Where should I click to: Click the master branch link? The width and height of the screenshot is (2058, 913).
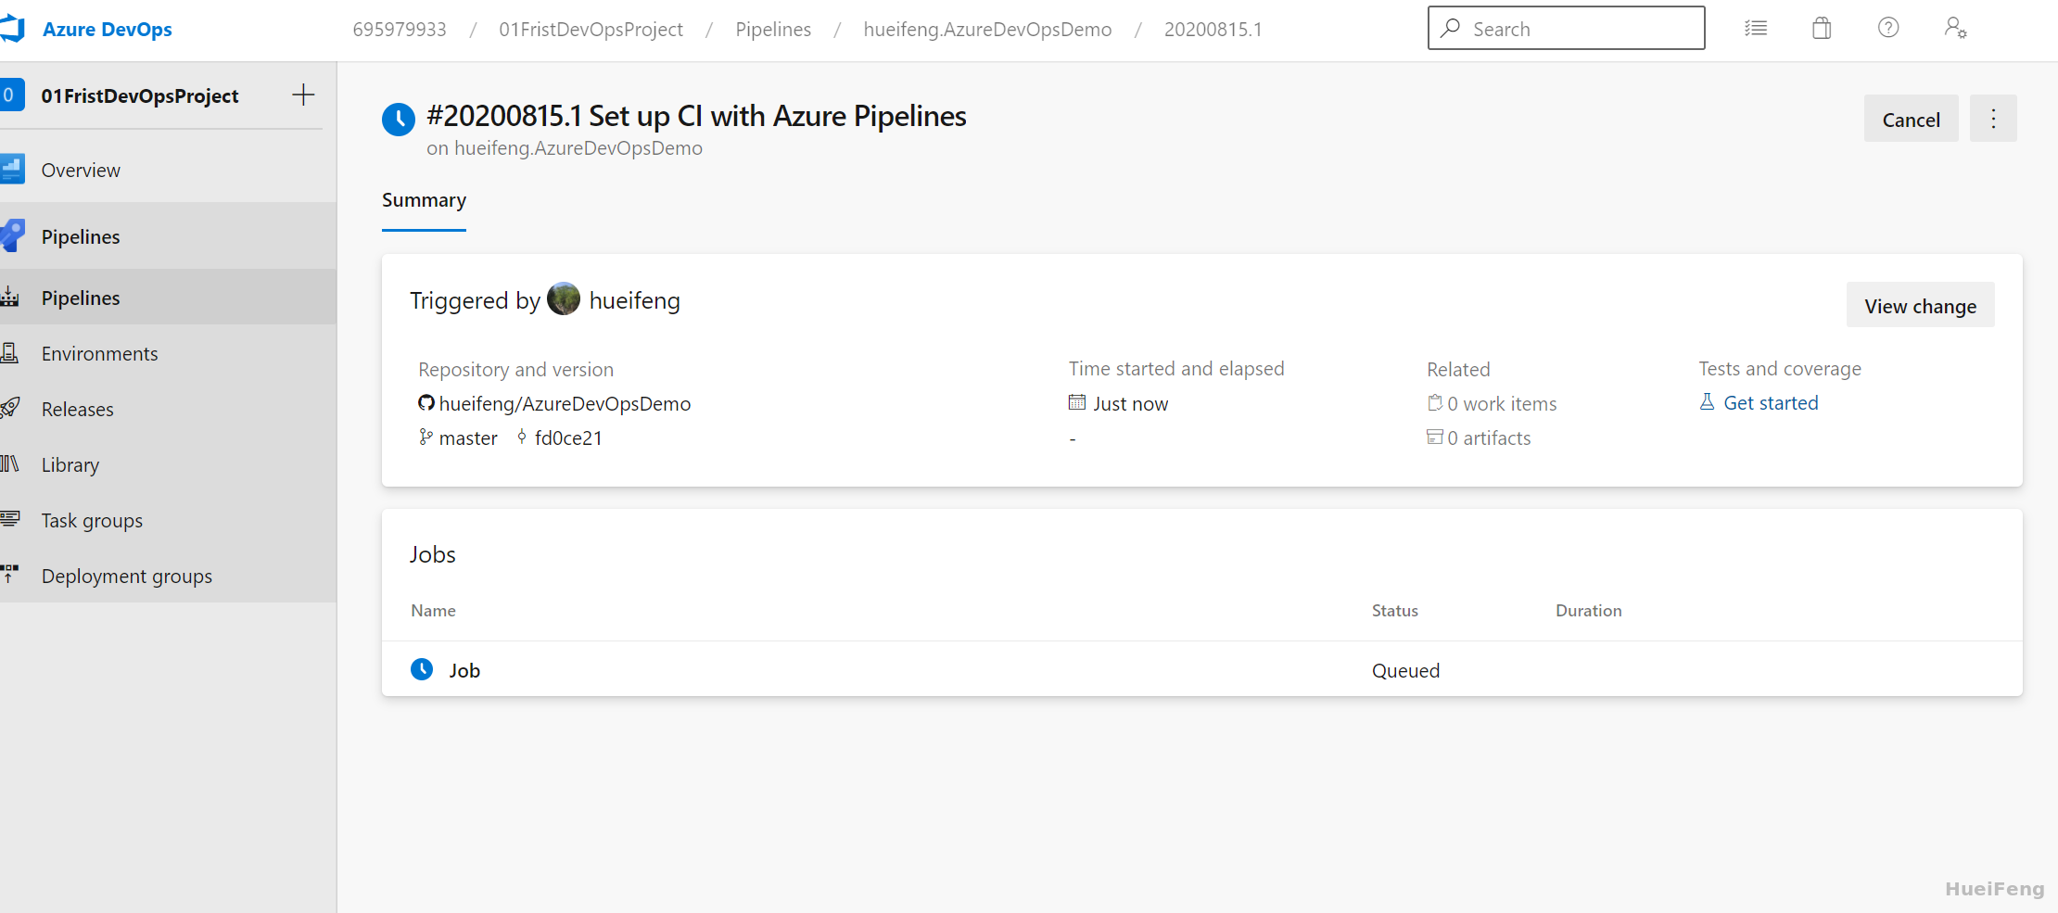click(468, 438)
